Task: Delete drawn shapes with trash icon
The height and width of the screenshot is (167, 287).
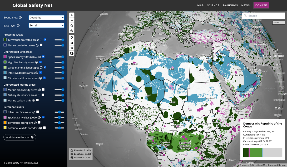Action: coord(72,48)
